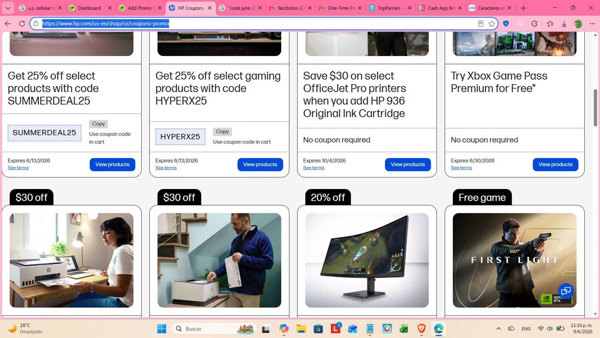The width and height of the screenshot is (600, 338).
Task: Open the Windows Start menu
Action: [162, 329]
